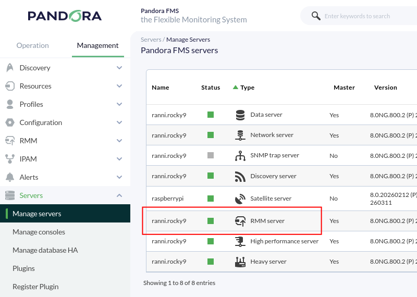Viewport: 417px width, 297px height.
Task: Click the Profiles user icon in sidebar
Action: point(10,104)
